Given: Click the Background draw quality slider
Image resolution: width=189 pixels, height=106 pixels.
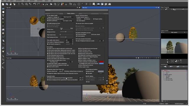Looking at the screenshot, I should pos(66,32).
